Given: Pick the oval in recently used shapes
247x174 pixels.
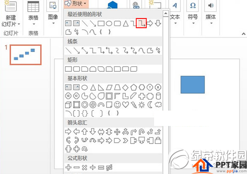Looking at the screenshot, I should click(x=109, y=23).
